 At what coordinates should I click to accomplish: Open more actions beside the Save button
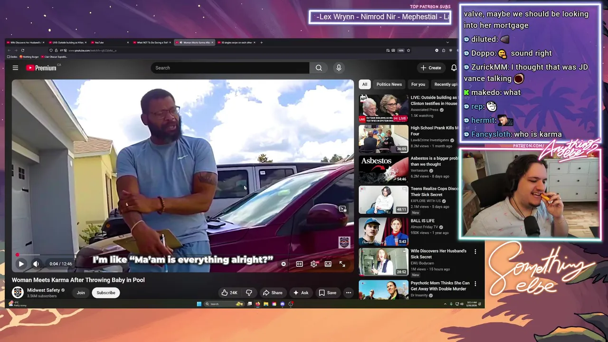point(349,293)
